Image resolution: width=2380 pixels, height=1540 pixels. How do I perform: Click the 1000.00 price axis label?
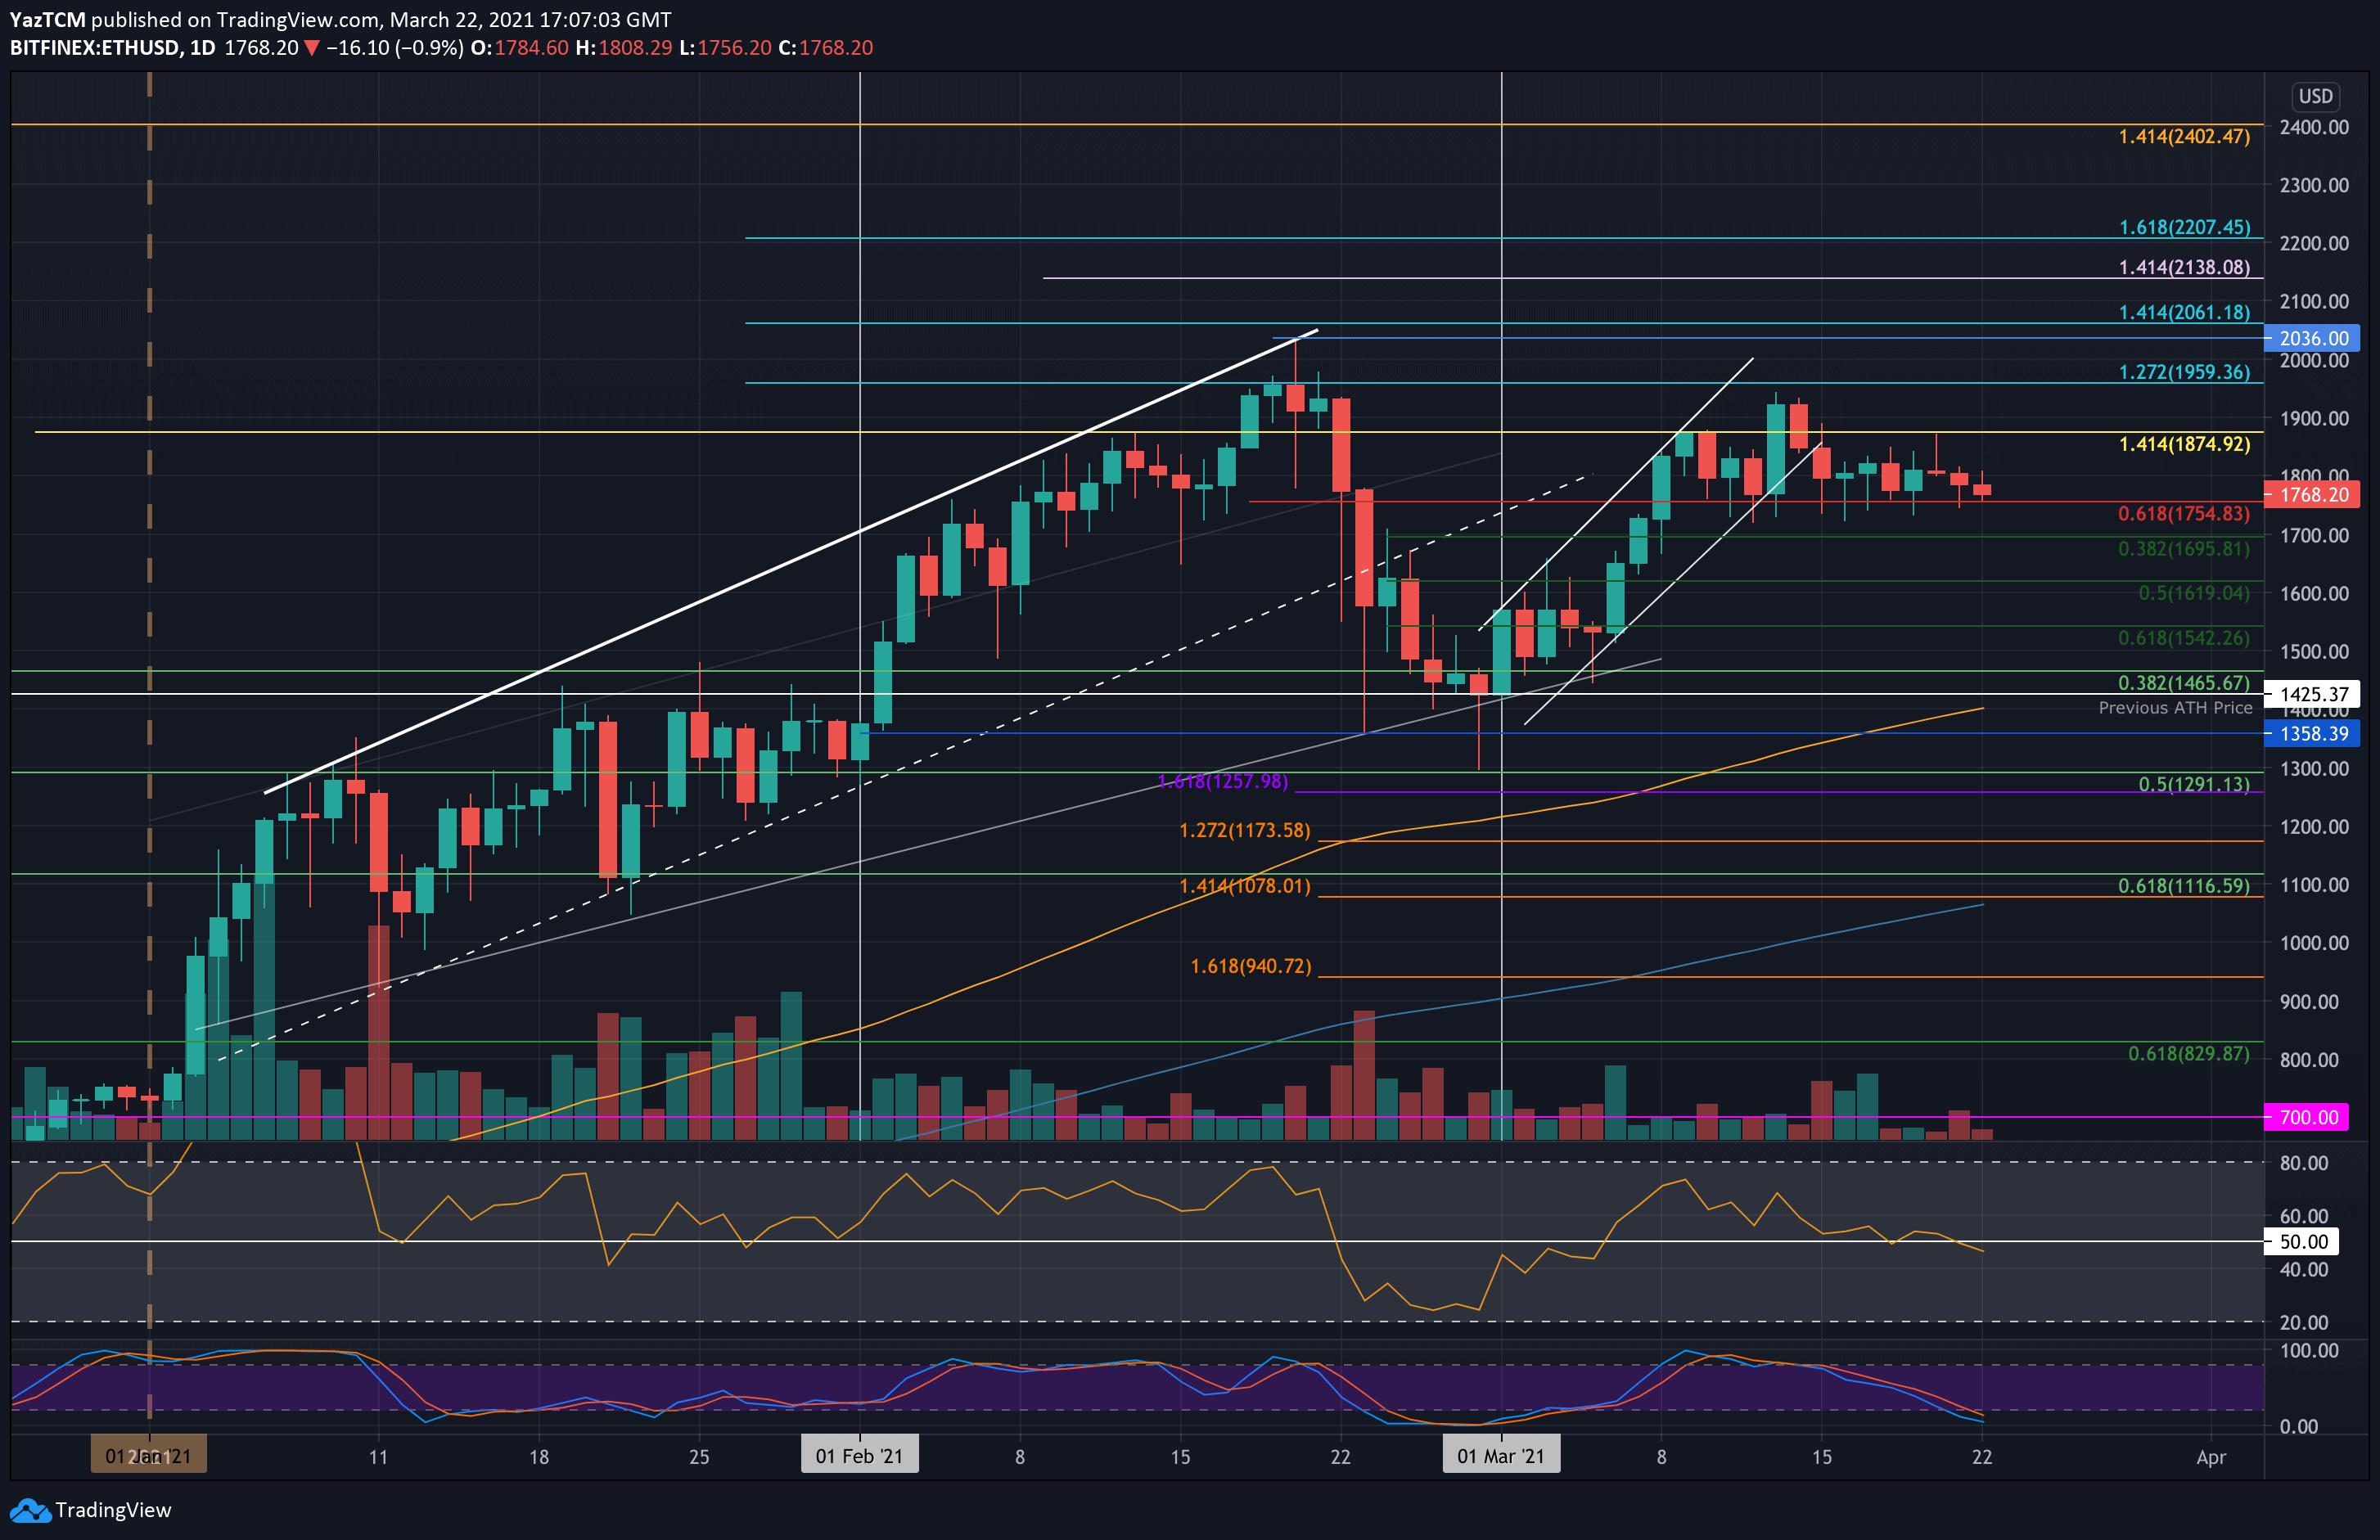point(2314,943)
